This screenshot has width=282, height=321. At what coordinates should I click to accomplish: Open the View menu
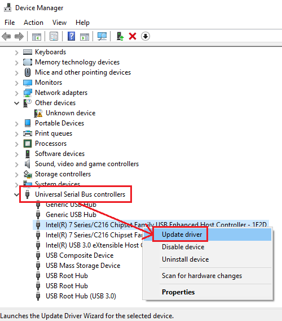point(59,23)
